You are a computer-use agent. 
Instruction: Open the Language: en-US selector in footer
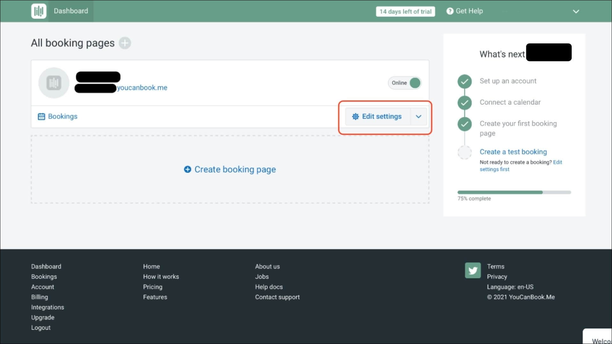(x=510, y=287)
